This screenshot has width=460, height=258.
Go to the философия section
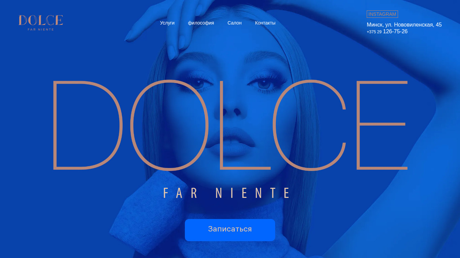(x=201, y=23)
